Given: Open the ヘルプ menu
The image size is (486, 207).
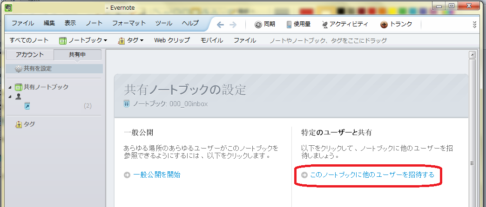Looking at the screenshot, I should [x=190, y=23].
